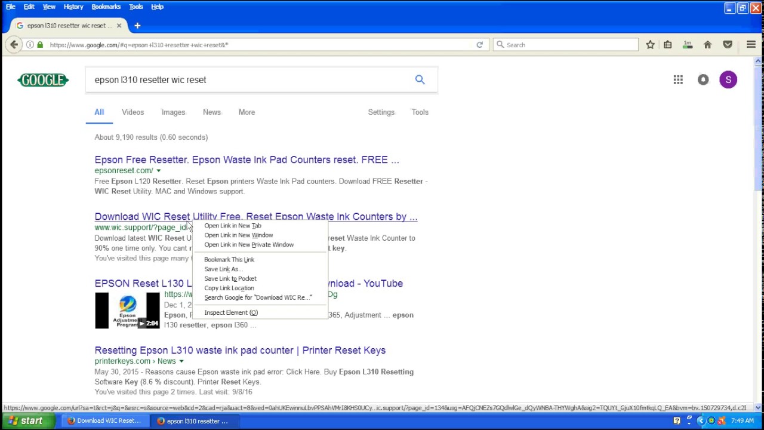Viewport: 764px width, 430px height.
Task: Open the View menu
Action: pyautogui.click(x=49, y=7)
